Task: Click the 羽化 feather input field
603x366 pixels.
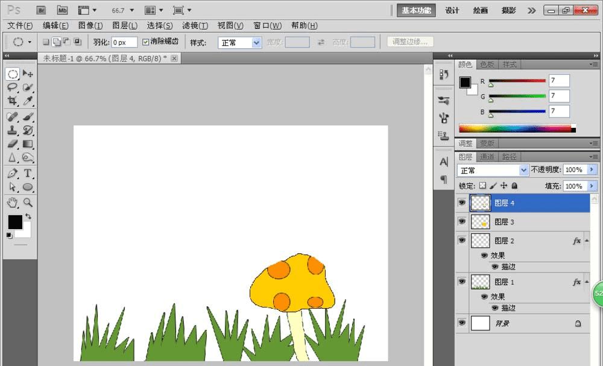Action: [124, 43]
